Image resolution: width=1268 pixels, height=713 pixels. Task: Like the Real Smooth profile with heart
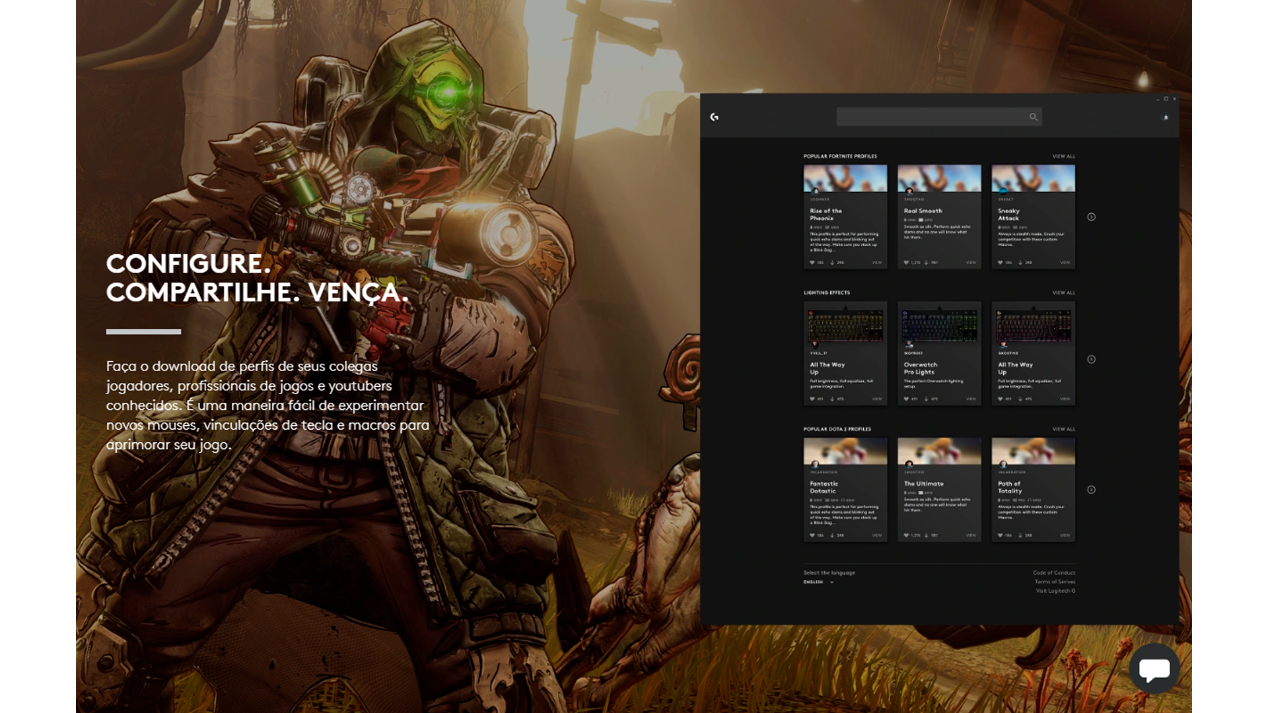coord(906,263)
